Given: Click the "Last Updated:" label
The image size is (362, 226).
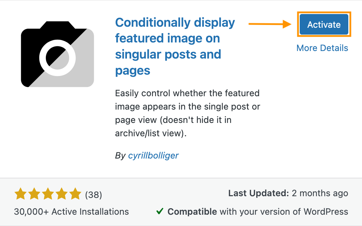Looking at the screenshot, I should point(259,193).
